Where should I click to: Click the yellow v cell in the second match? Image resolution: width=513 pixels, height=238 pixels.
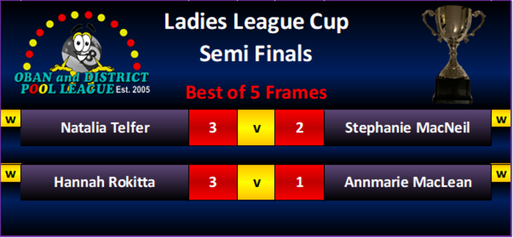tap(256, 182)
